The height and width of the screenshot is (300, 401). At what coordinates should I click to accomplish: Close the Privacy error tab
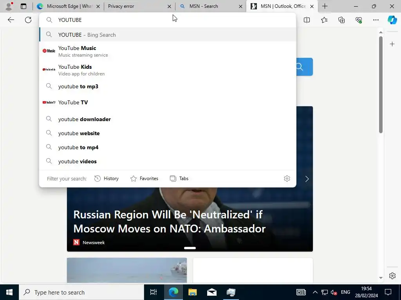tap(169, 6)
